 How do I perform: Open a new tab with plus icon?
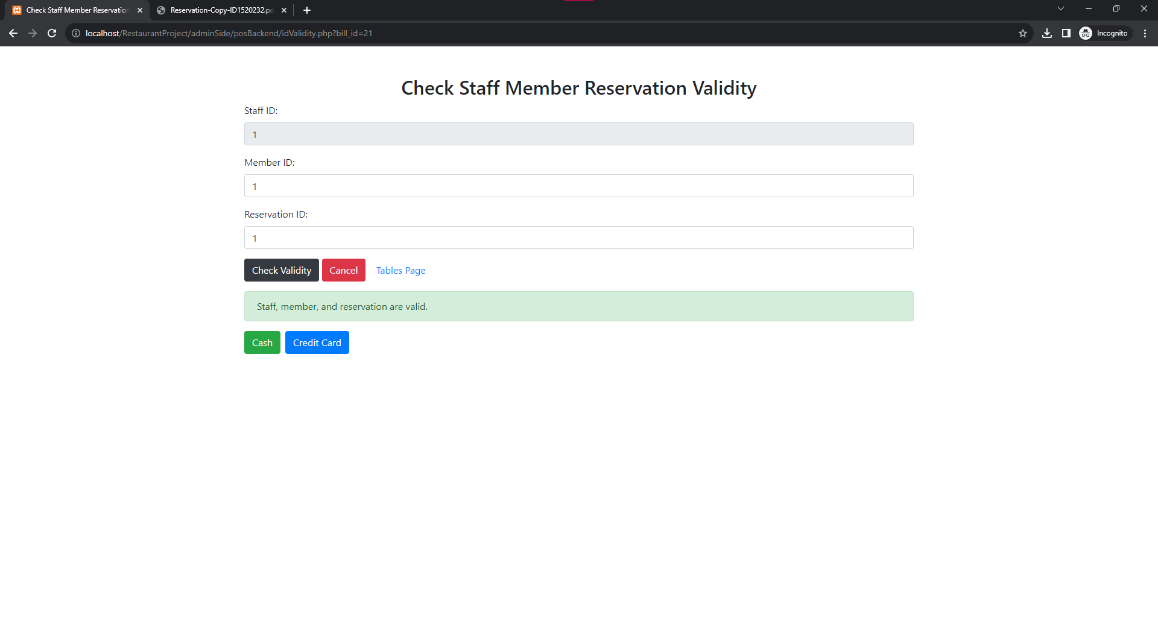click(x=307, y=10)
